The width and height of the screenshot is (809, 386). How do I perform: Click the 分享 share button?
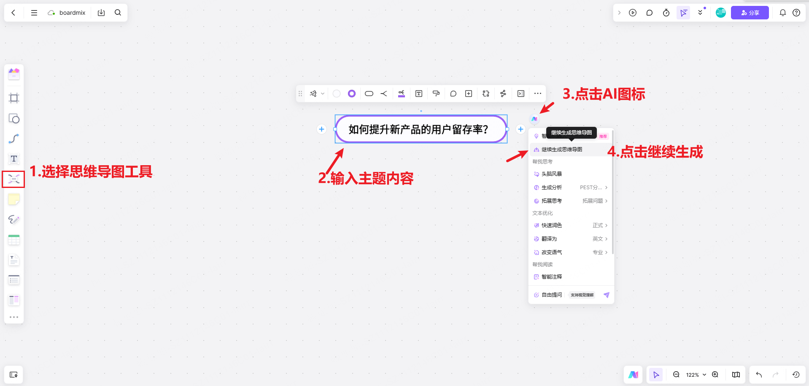tap(750, 13)
